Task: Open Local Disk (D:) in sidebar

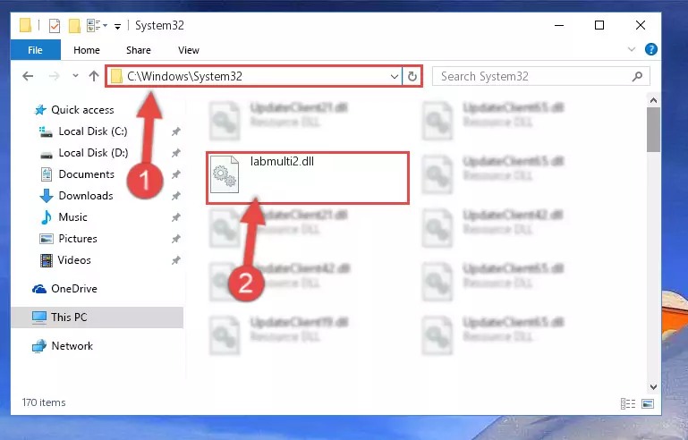Action: [x=93, y=153]
